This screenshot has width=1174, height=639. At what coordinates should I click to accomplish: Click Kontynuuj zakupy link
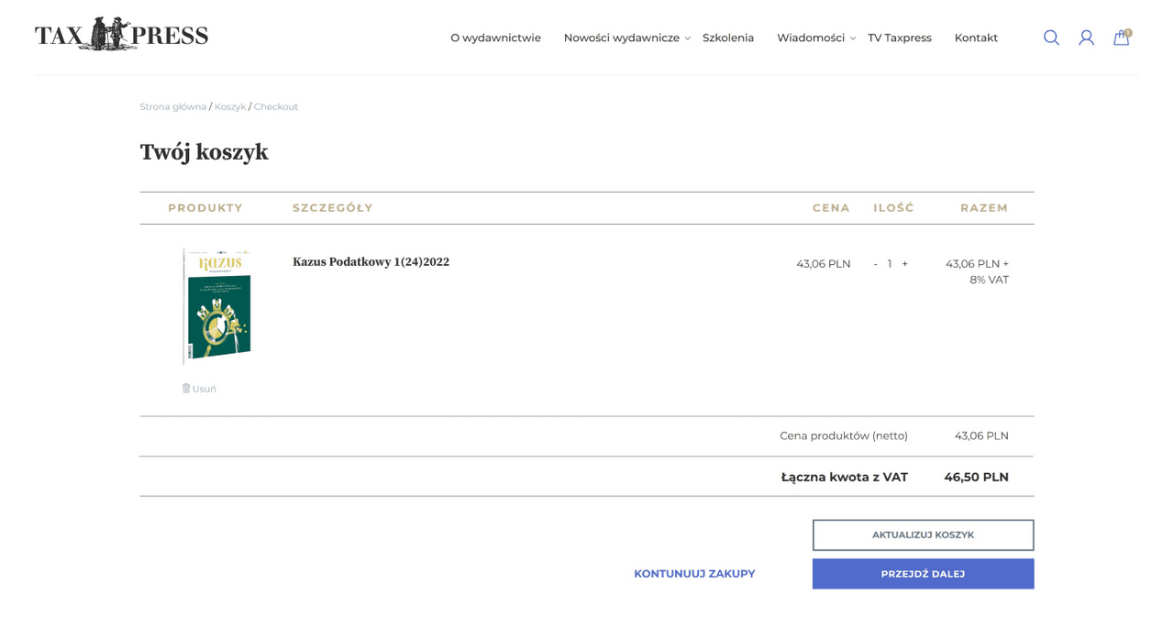coord(694,574)
